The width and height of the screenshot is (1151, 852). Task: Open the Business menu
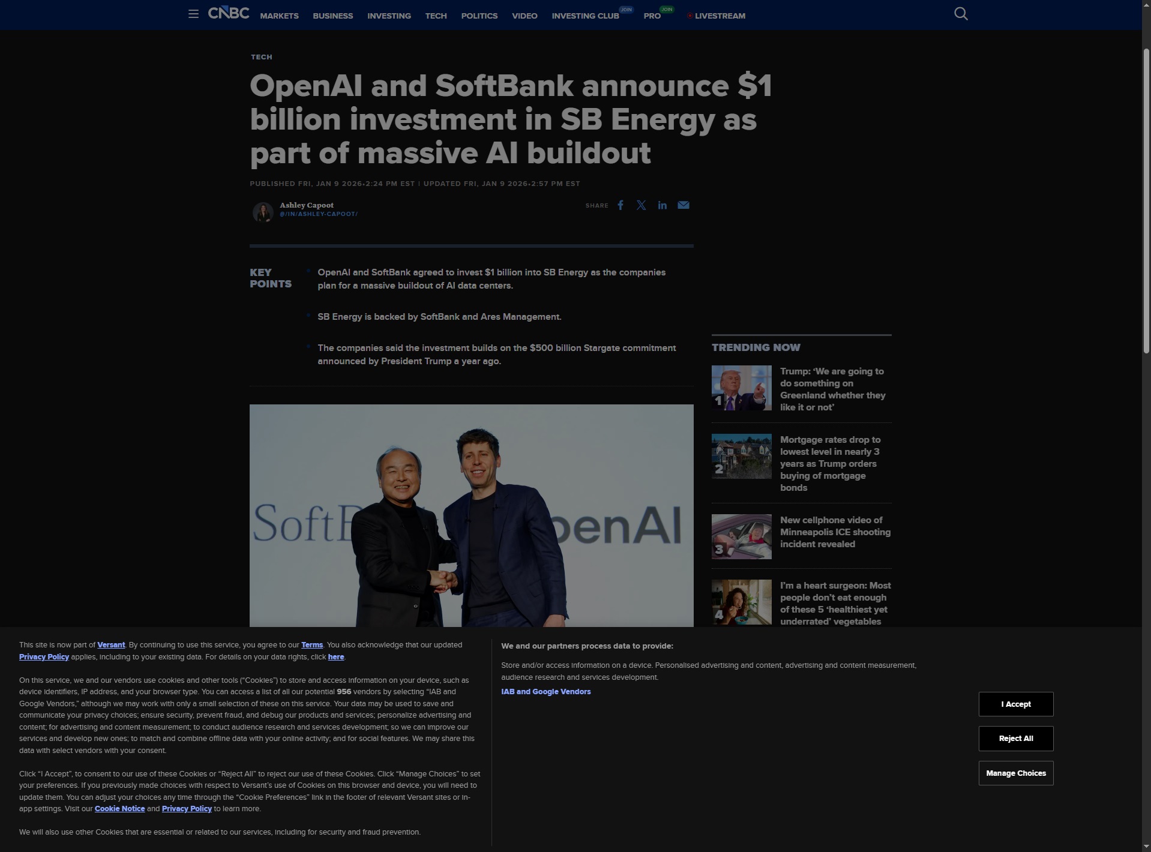click(333, 16)
